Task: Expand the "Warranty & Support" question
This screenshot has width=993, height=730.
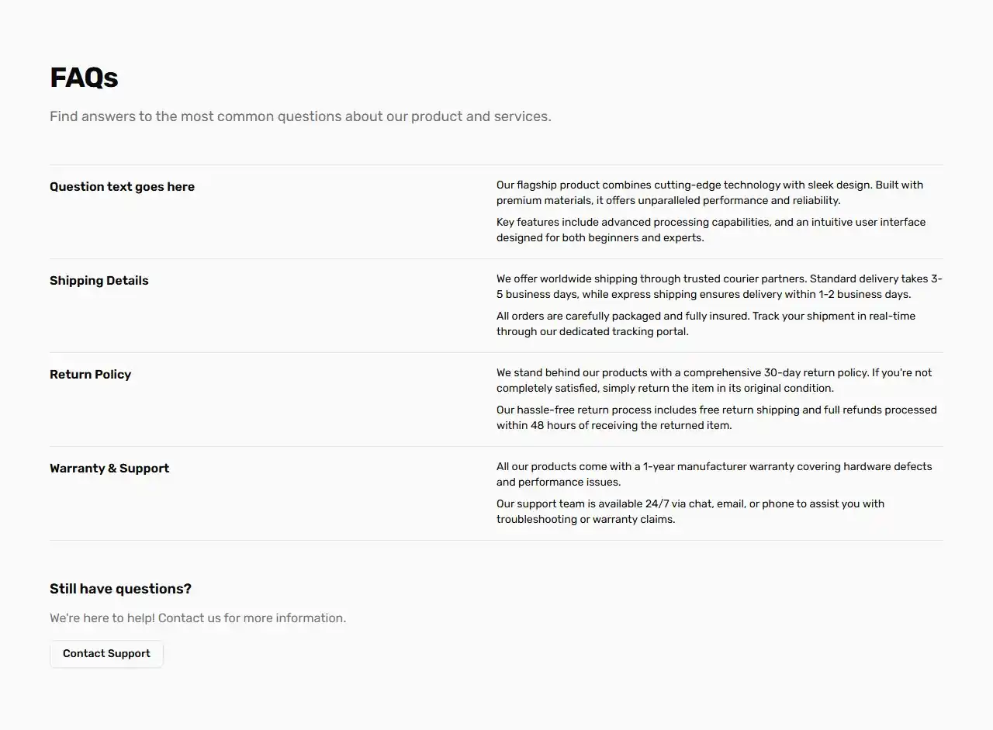Action: pyautogui.click(x=109, y=468)
